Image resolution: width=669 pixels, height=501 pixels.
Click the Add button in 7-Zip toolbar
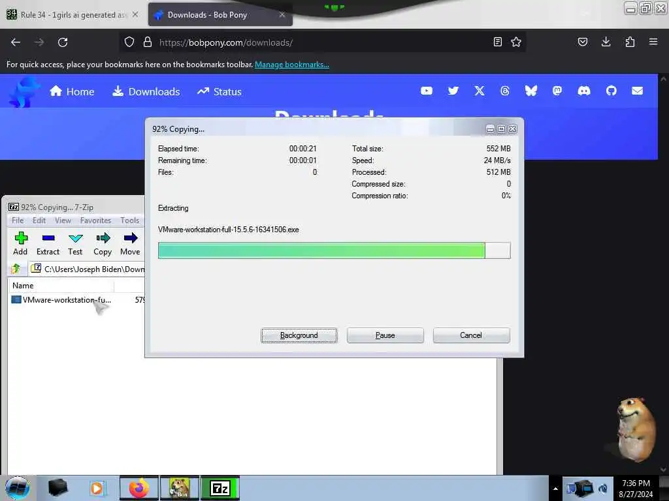pos(20,243)
